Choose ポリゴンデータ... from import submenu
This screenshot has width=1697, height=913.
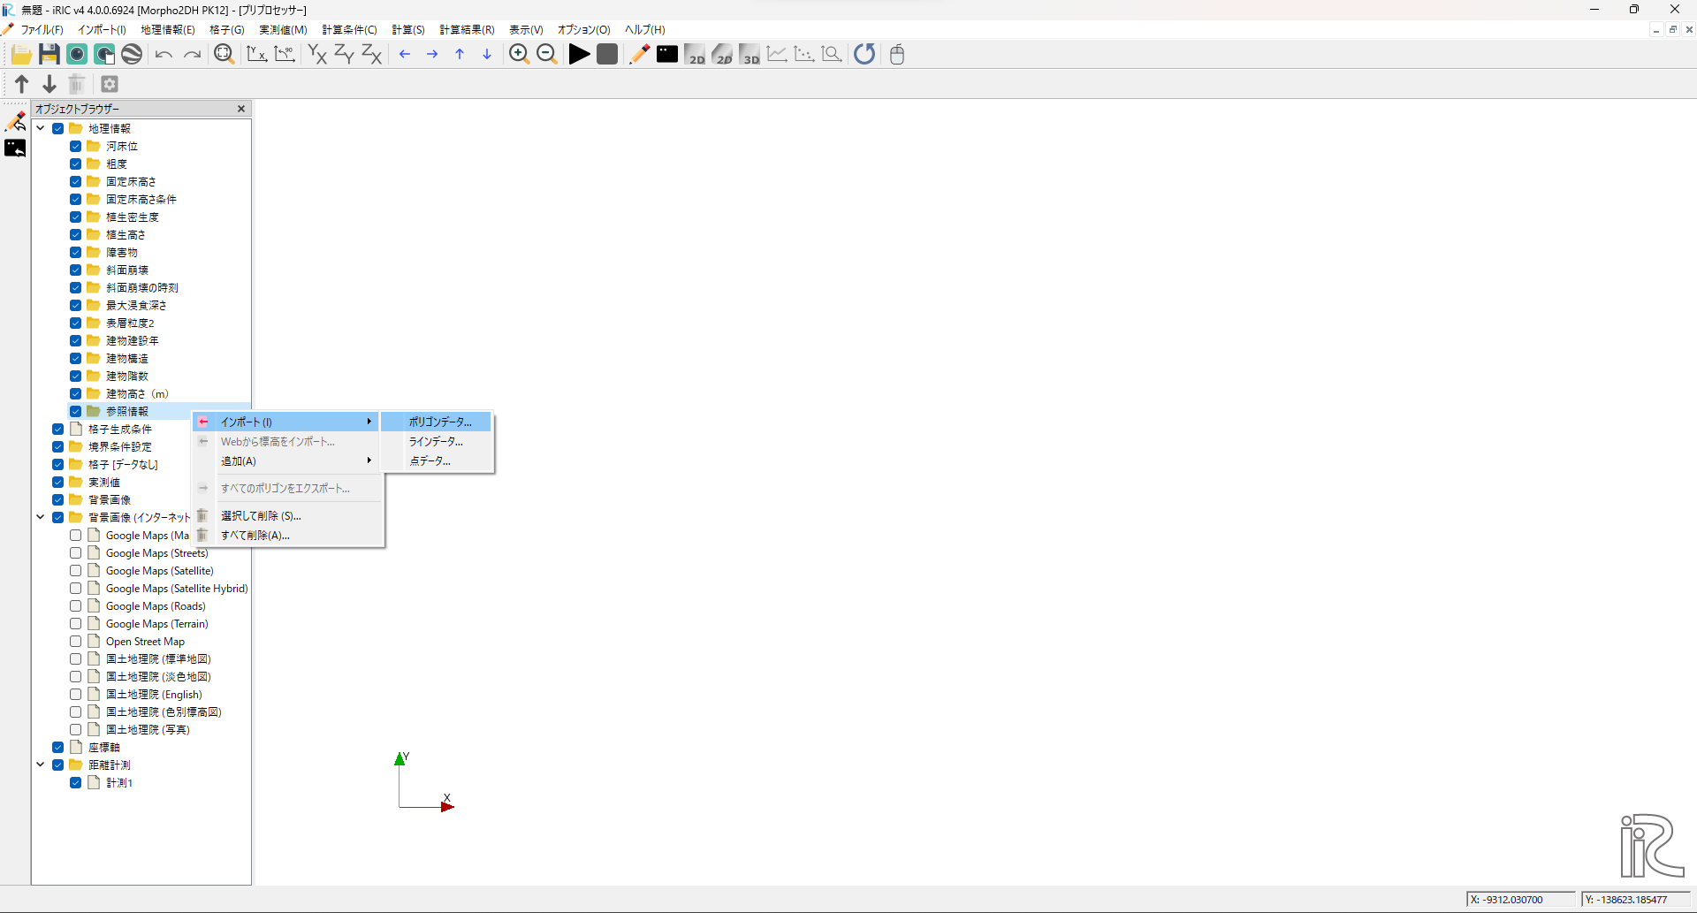(x=439, y=422)
